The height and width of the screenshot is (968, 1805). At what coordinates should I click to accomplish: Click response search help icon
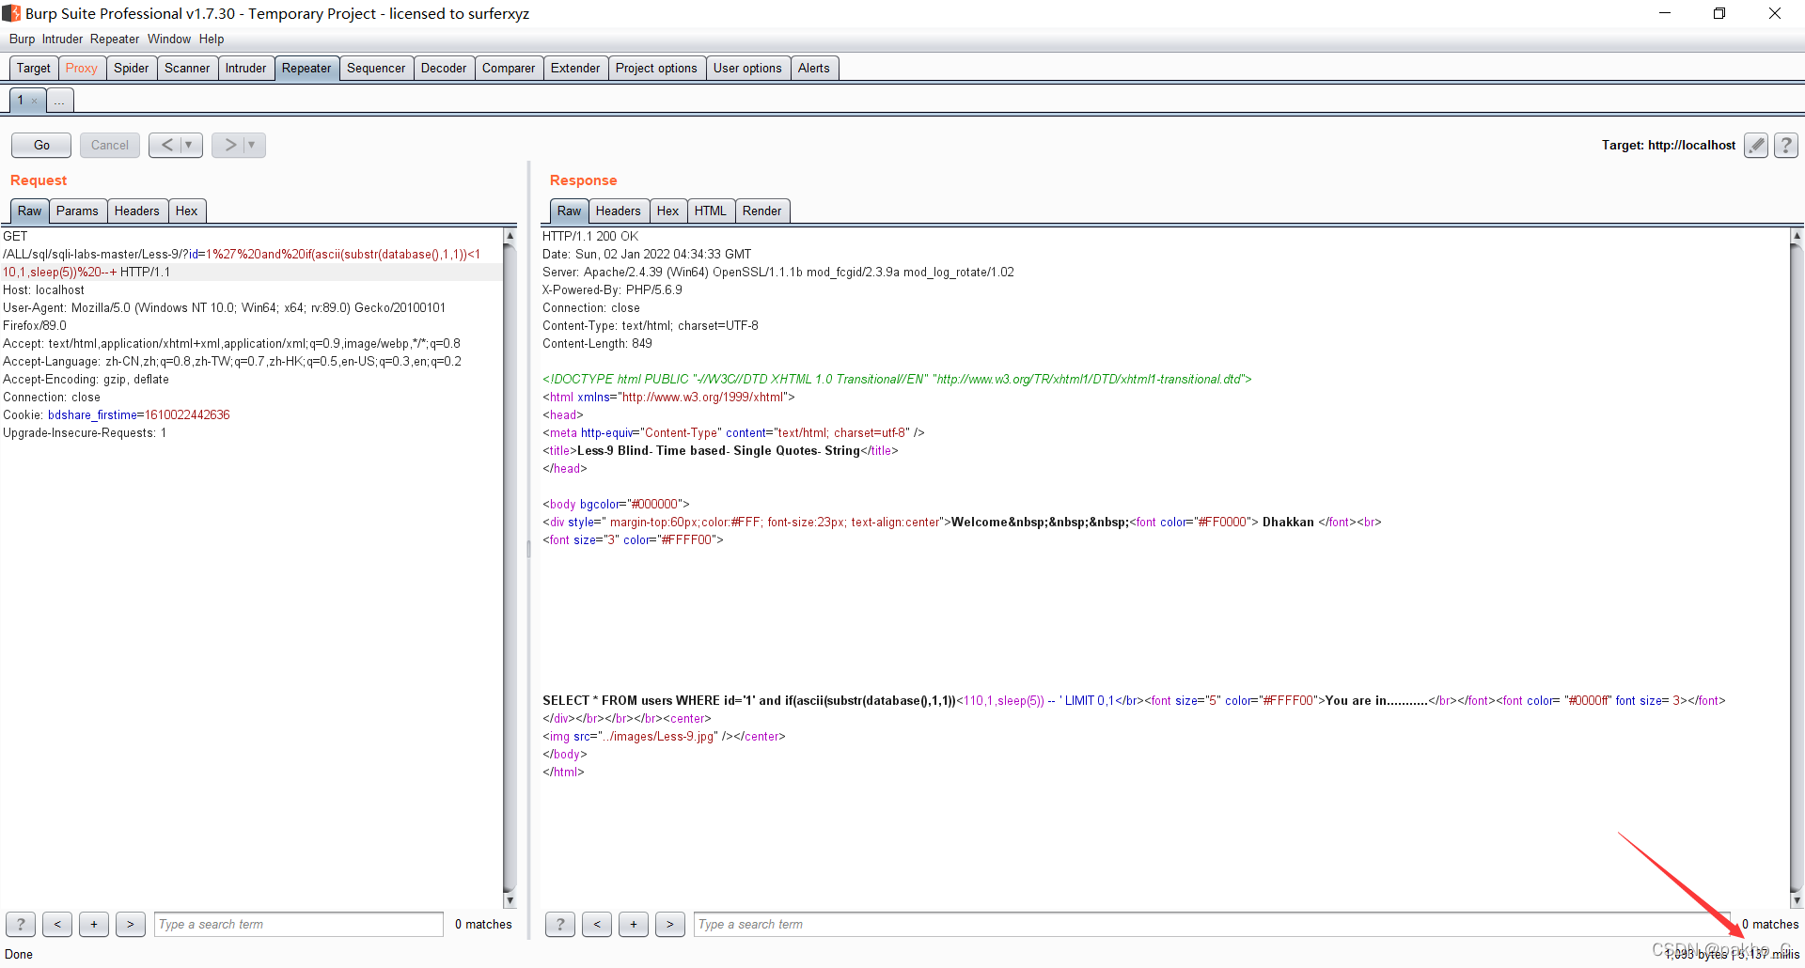point(560,924)
